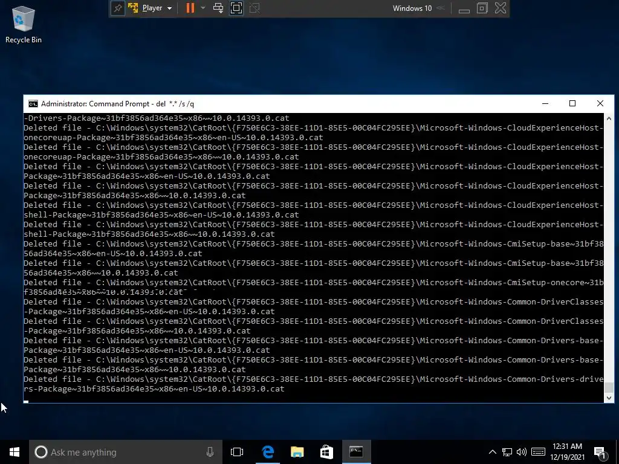Click the Command Prompt title bar text
Image resolution: width=619 pixels, height=464 pixels.
[117, 104]
